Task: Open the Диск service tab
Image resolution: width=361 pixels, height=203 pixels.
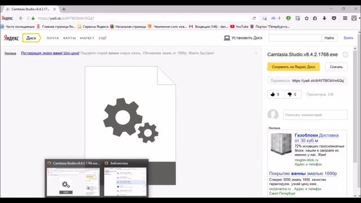Action: click(x=32, y=38)
